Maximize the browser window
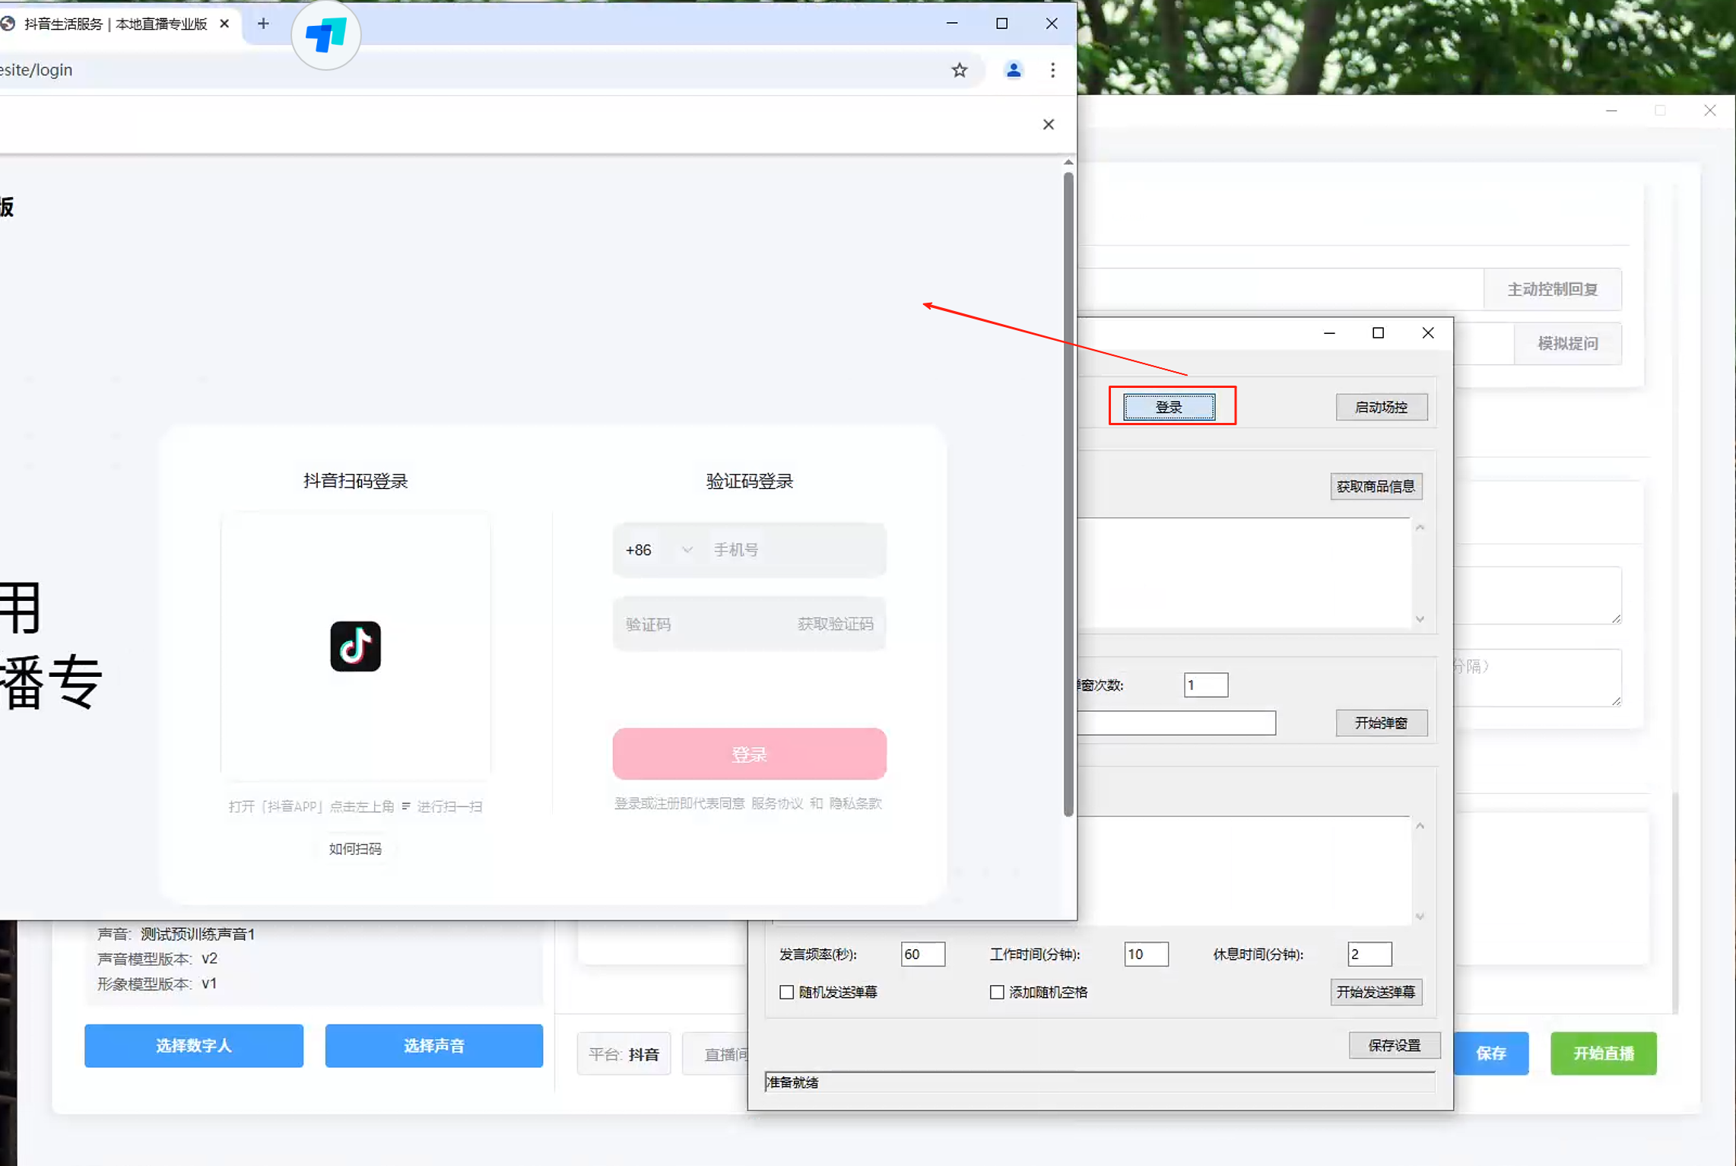1736x1166 pixels. point(1001,24)
